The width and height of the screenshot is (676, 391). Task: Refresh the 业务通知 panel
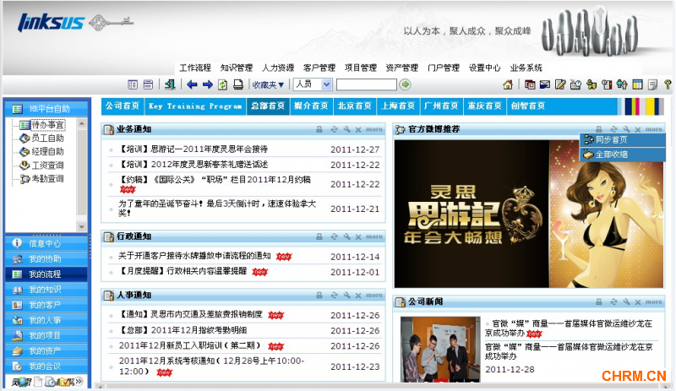coord(334,129)
